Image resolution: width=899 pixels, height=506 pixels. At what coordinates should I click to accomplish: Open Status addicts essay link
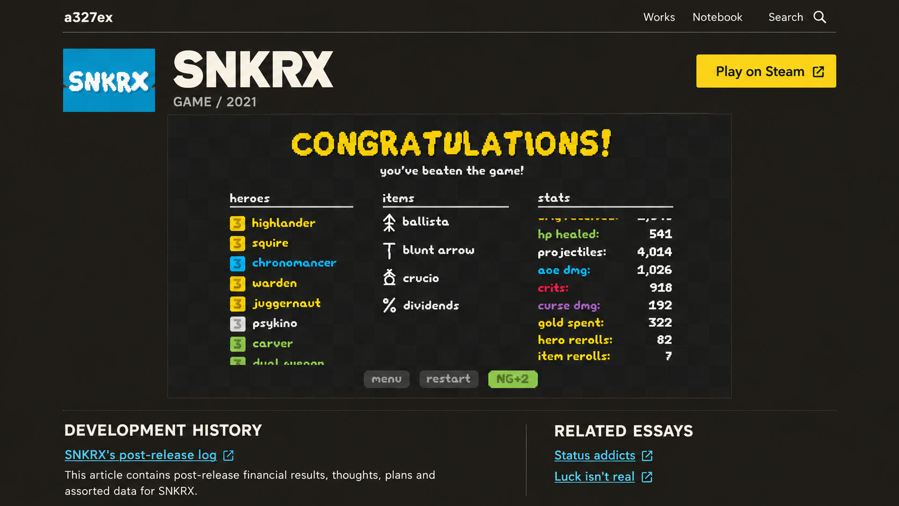click(x=595, y=455)
